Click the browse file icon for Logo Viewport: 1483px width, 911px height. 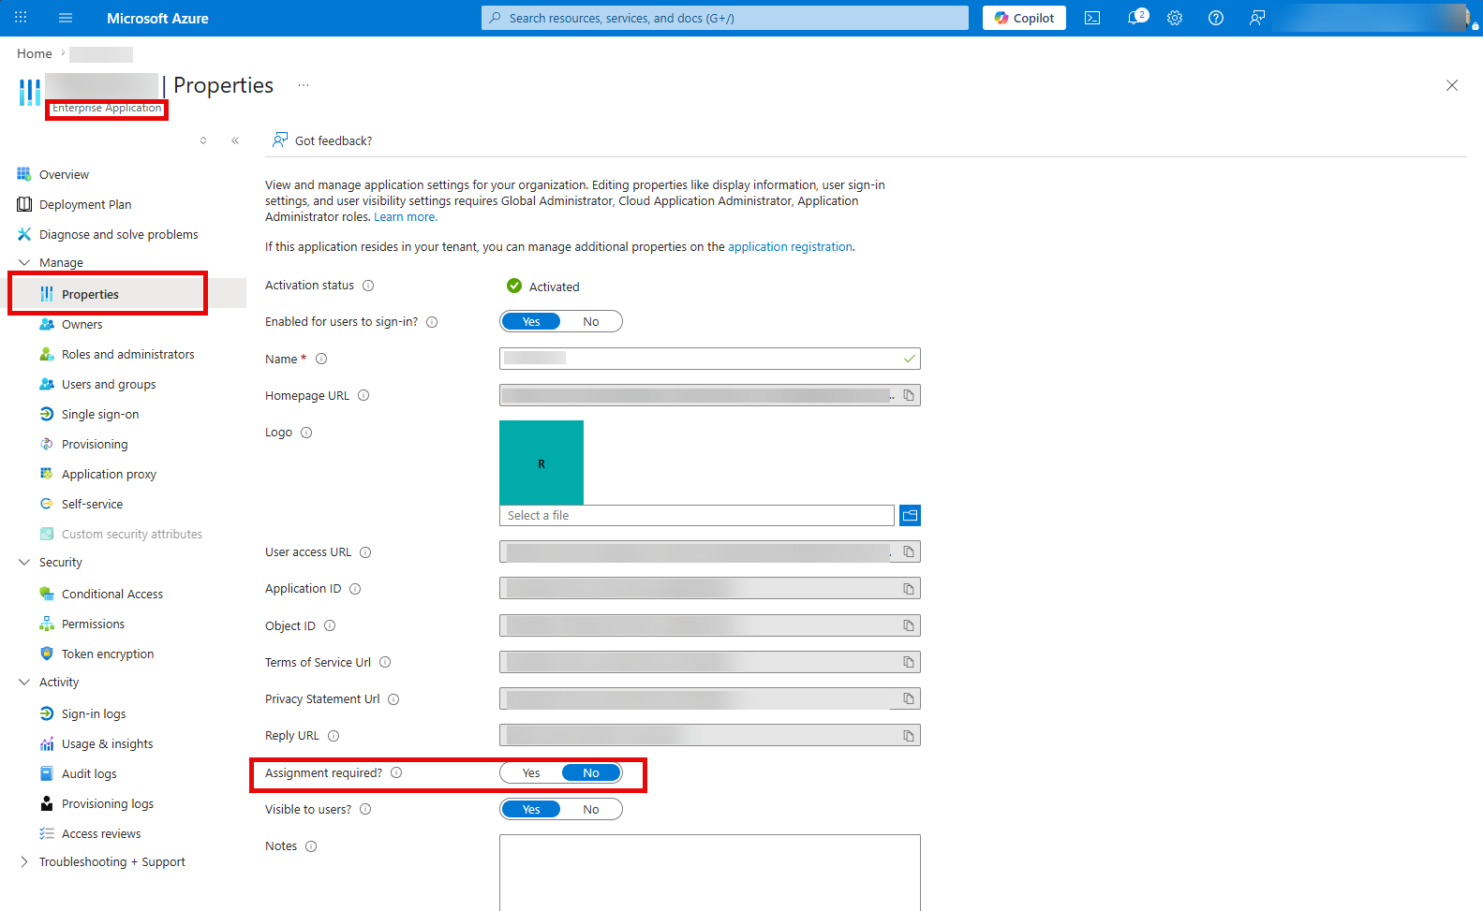[910, 516]
